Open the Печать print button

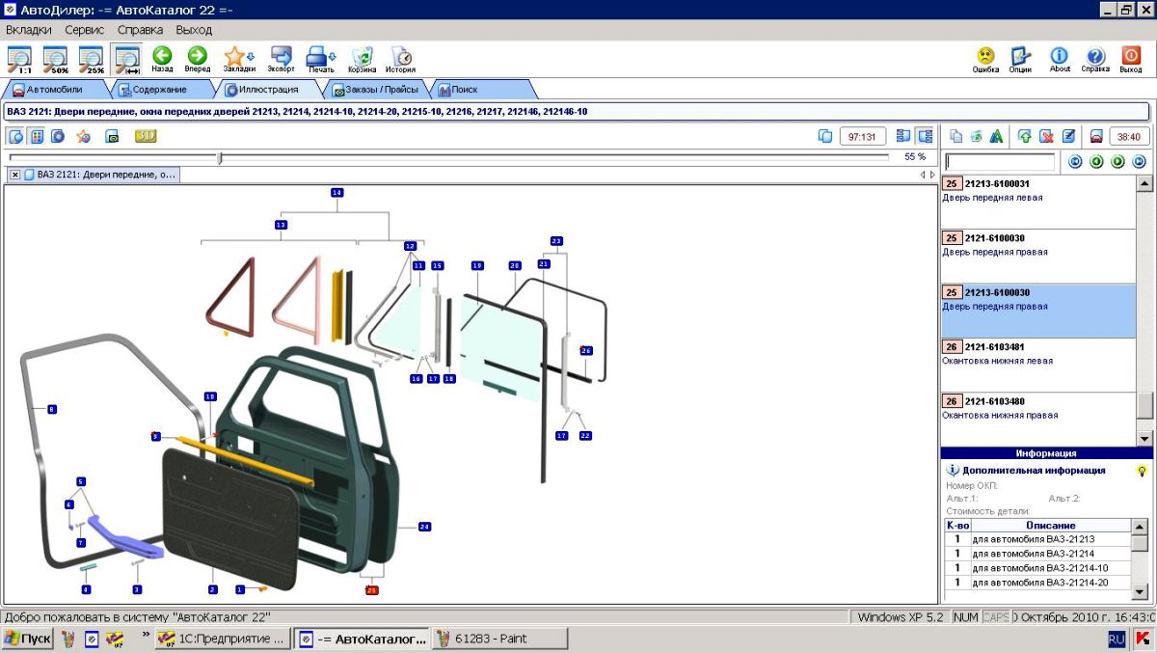coord(321,60)
